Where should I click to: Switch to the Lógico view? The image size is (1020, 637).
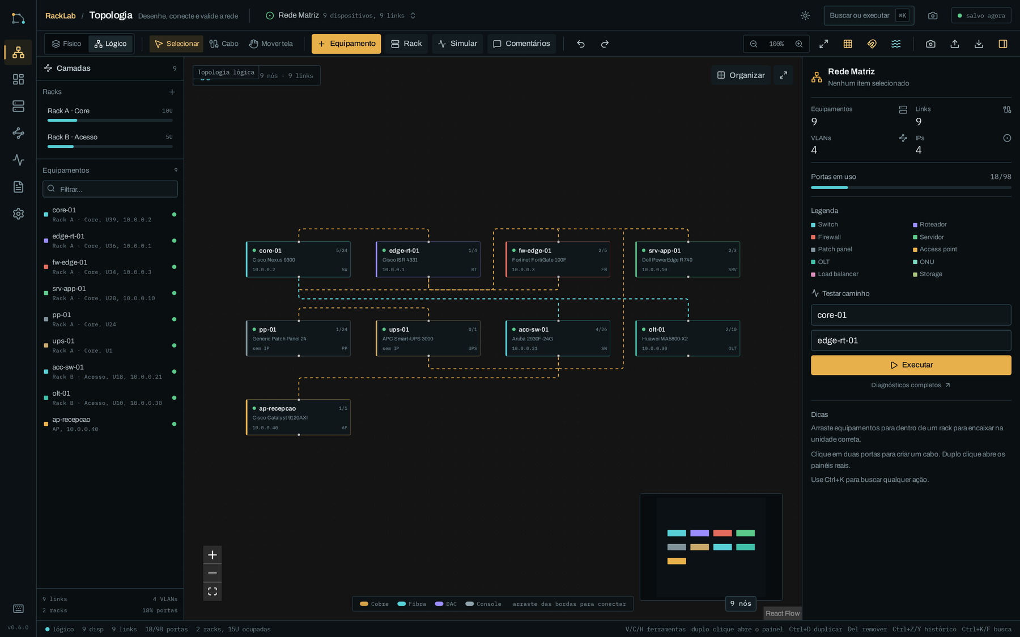click(110, 44)
